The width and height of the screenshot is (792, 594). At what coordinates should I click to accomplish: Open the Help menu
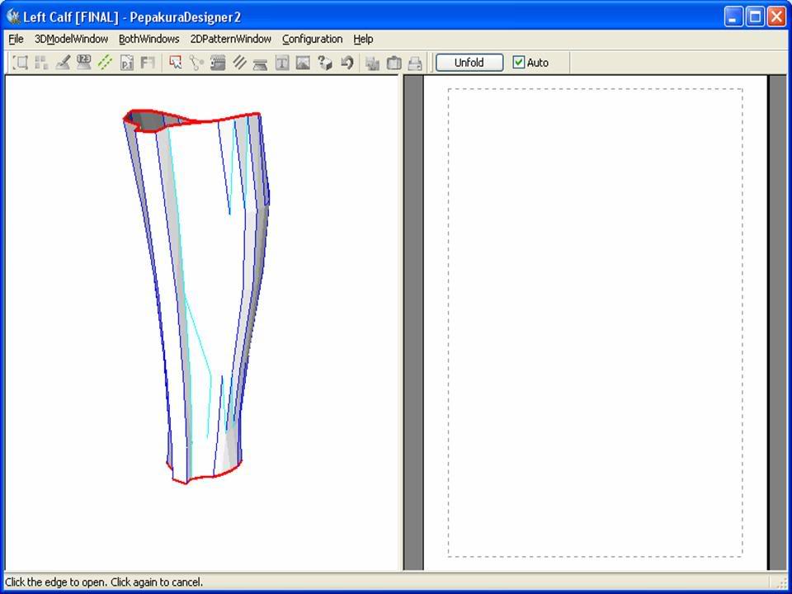[363, 39]
